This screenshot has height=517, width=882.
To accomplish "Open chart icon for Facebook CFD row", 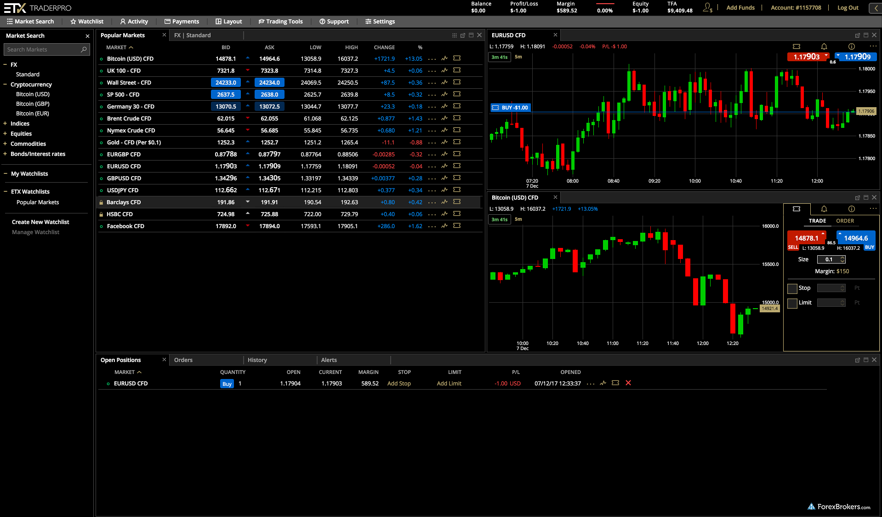I will pyautogui.click(x=444, y=226).
